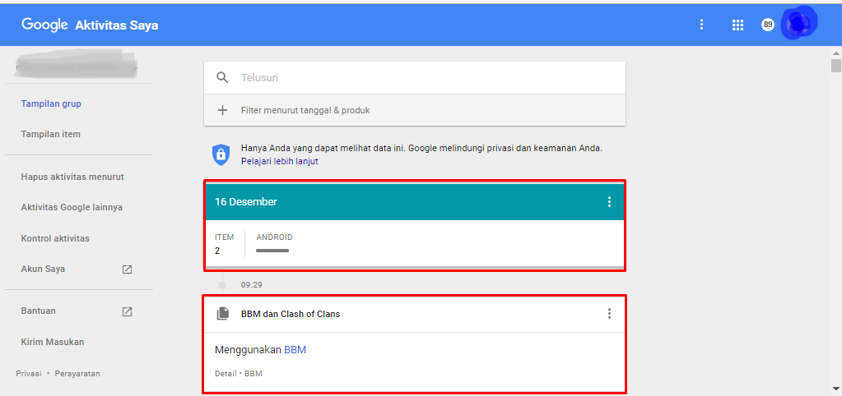Click Detail under Menggunakan BBM

(x=226, y=374)
